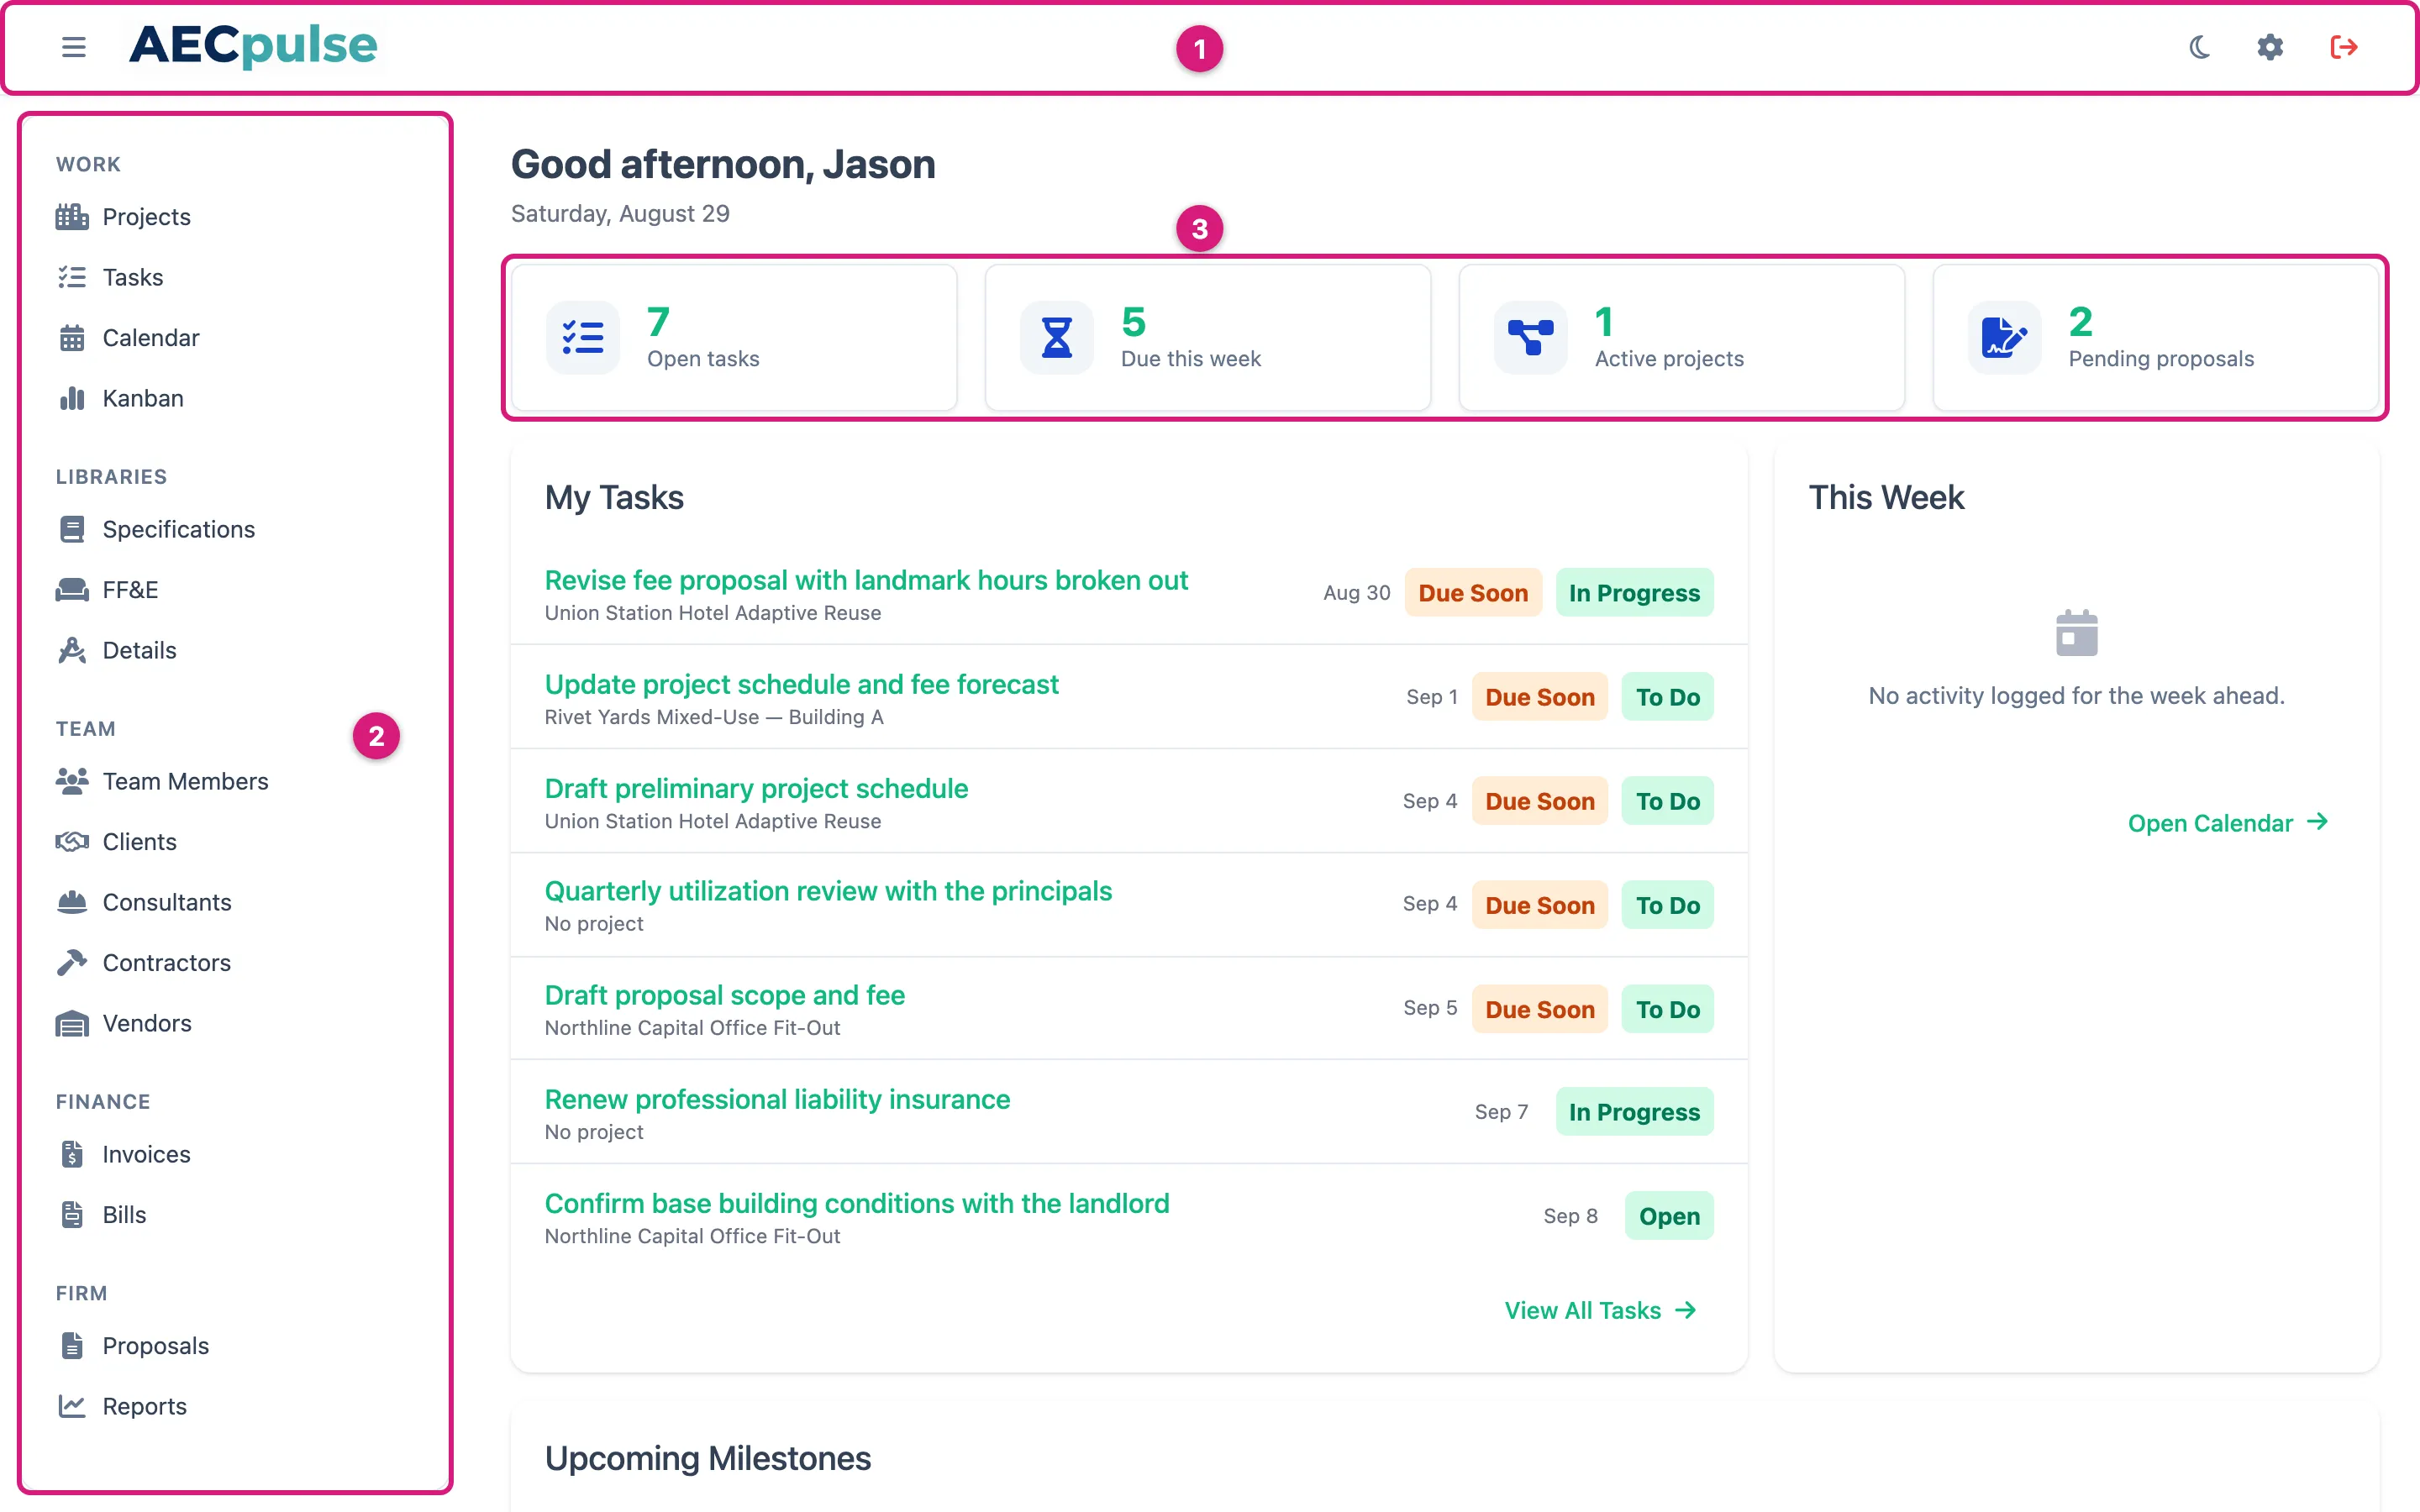Image resolution: width=2420 pixels, height=1512 pixels.
Task: Click the 'Saturday, August 29' date text
Action: (620, 213)
